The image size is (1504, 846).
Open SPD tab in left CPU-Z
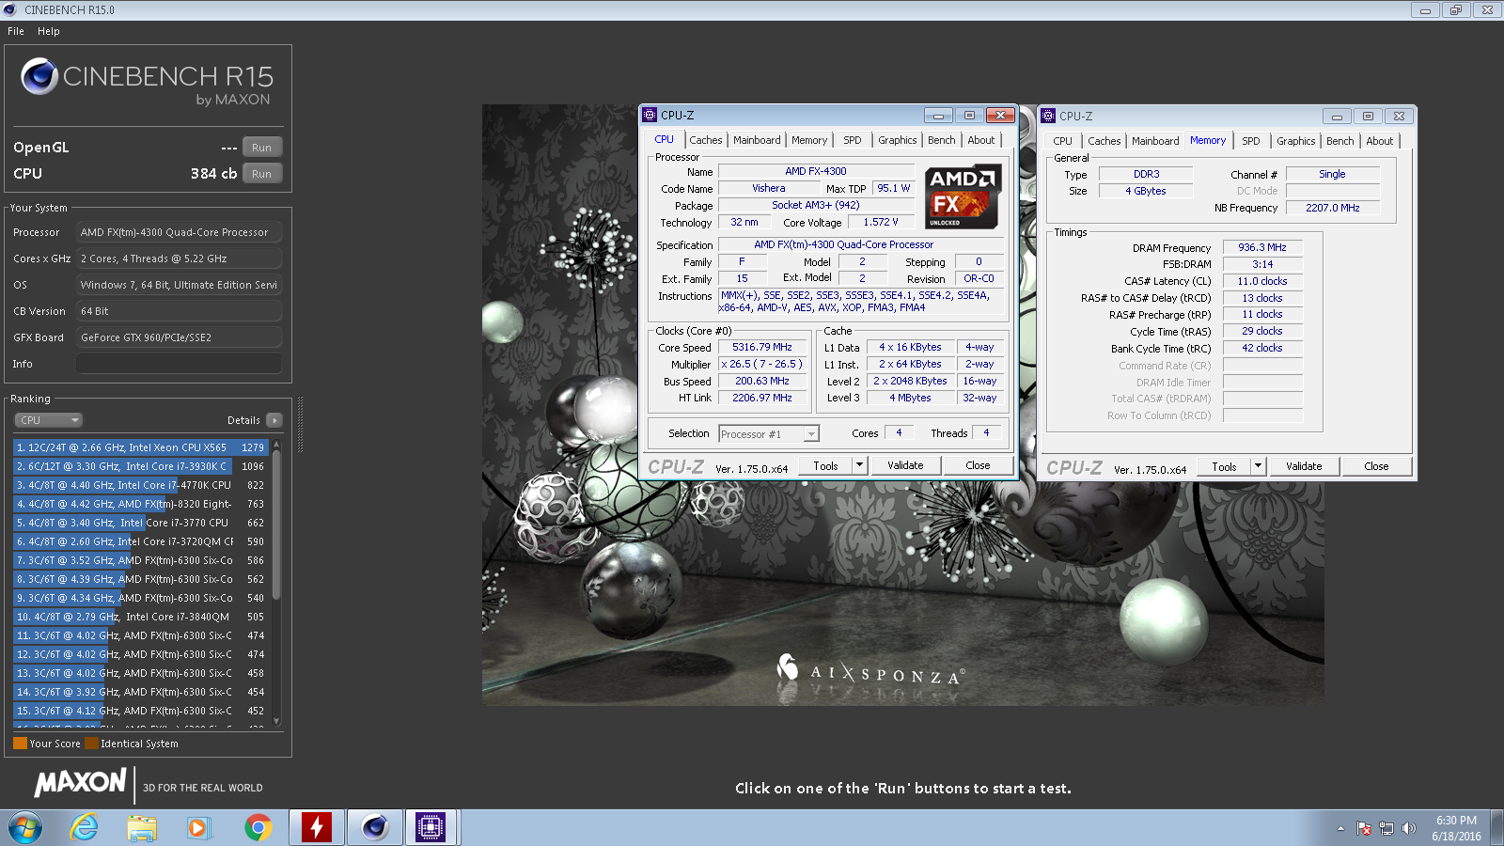click(853, 140)
